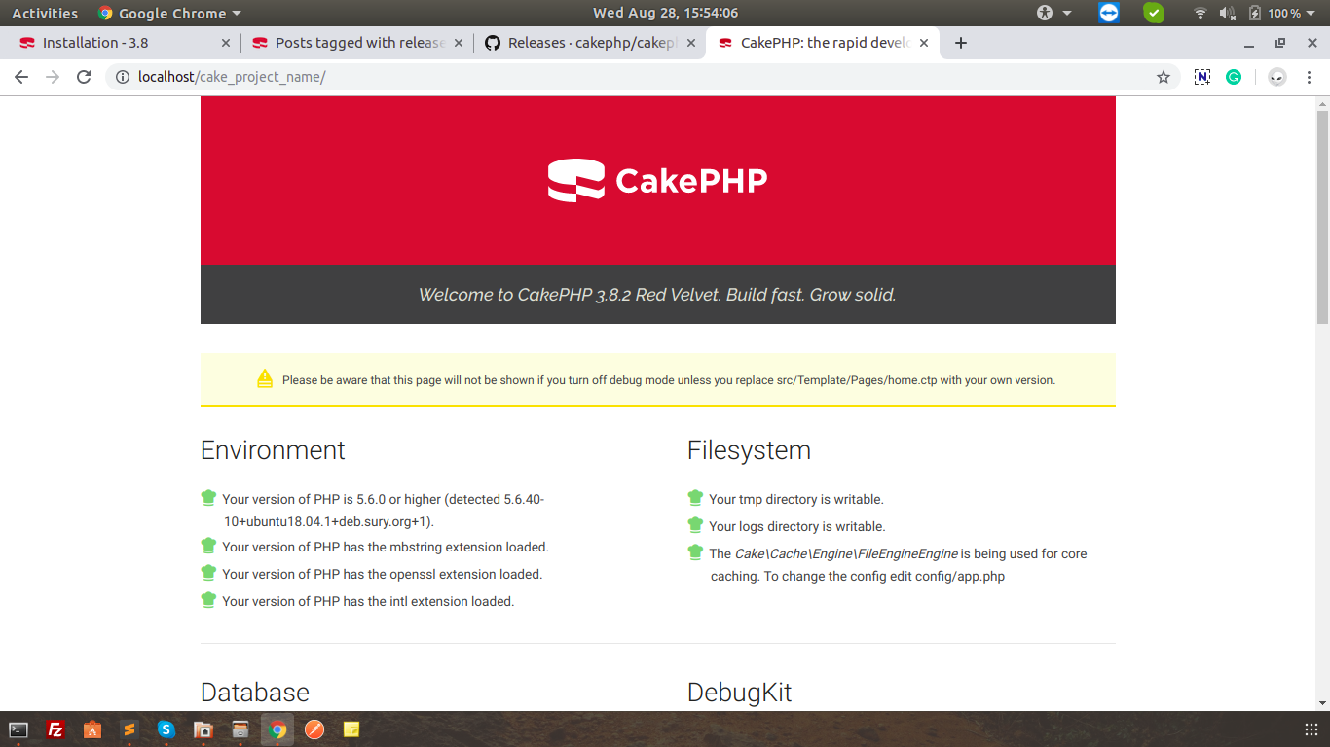Launch the terminal from the dock

click(19, 730)
